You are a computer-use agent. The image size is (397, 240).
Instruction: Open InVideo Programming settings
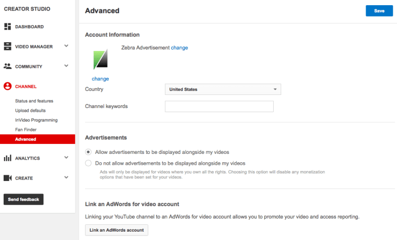coord(36,120)
